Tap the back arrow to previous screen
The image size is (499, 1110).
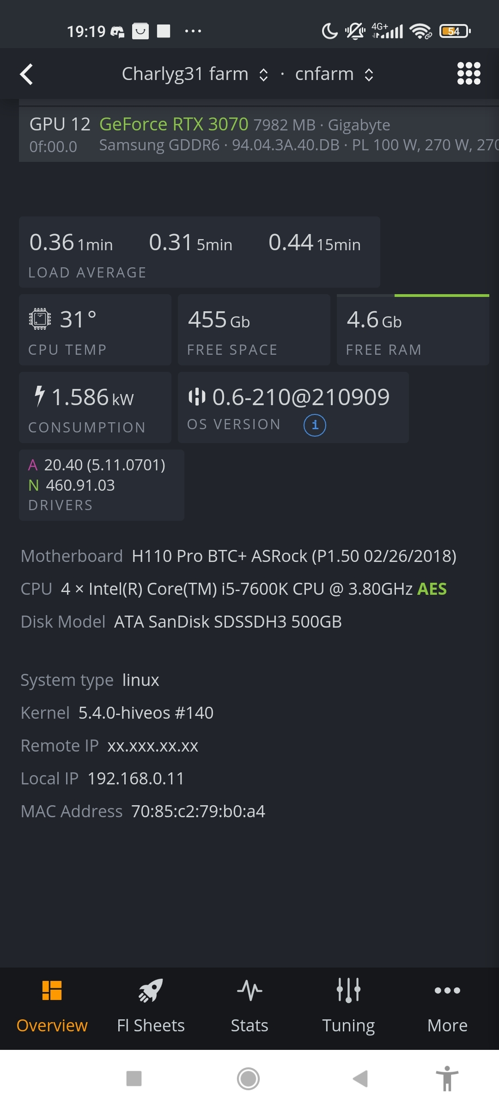pyautogui.click(x=26, y=74)
